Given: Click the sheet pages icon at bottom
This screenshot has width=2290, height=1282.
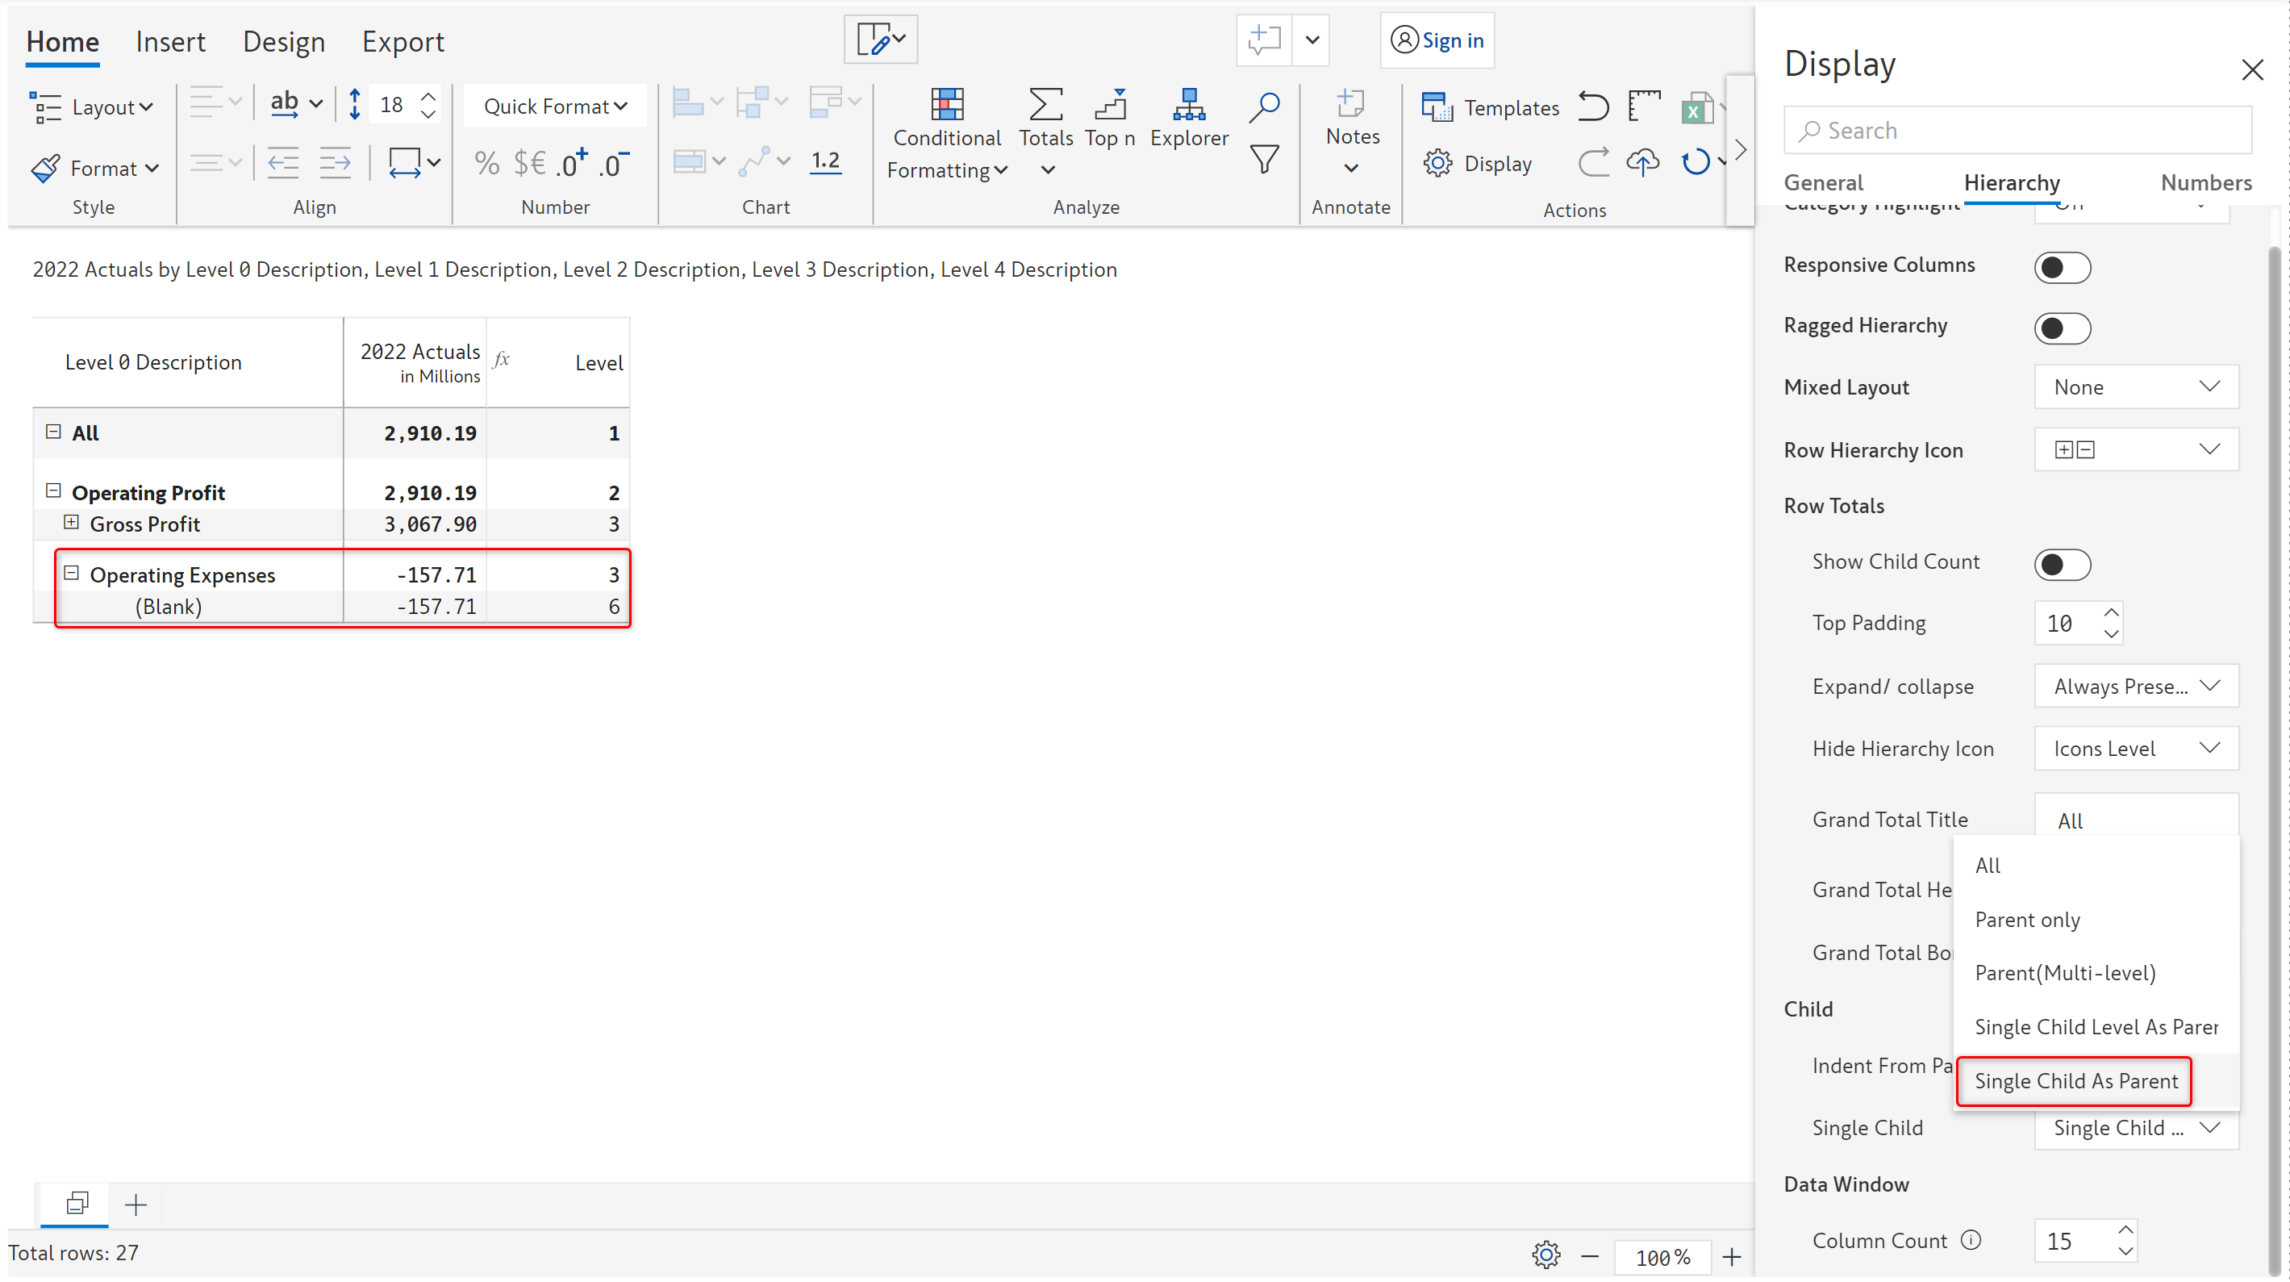Looking at the screenshot, I should click(77, 1204).
